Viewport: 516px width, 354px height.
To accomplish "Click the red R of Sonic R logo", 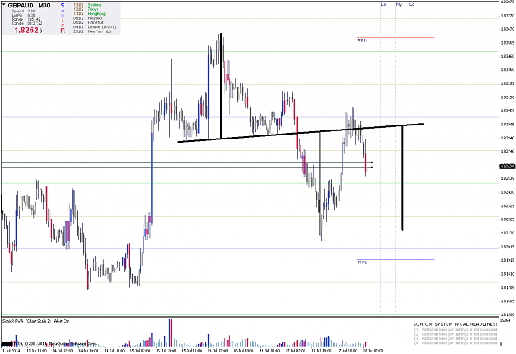I will (x=63, y=31).
